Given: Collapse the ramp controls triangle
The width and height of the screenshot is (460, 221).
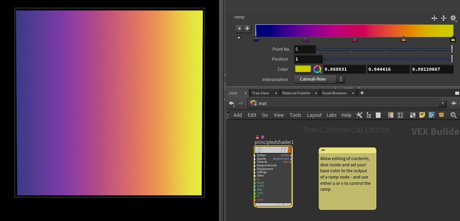Looking at the screenshot, I should 239,38.
